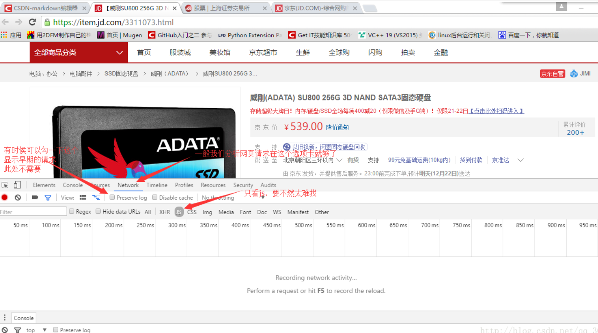Select the All request type filter
This screenshot has width=598, height=333.
(x=148, y=212)
